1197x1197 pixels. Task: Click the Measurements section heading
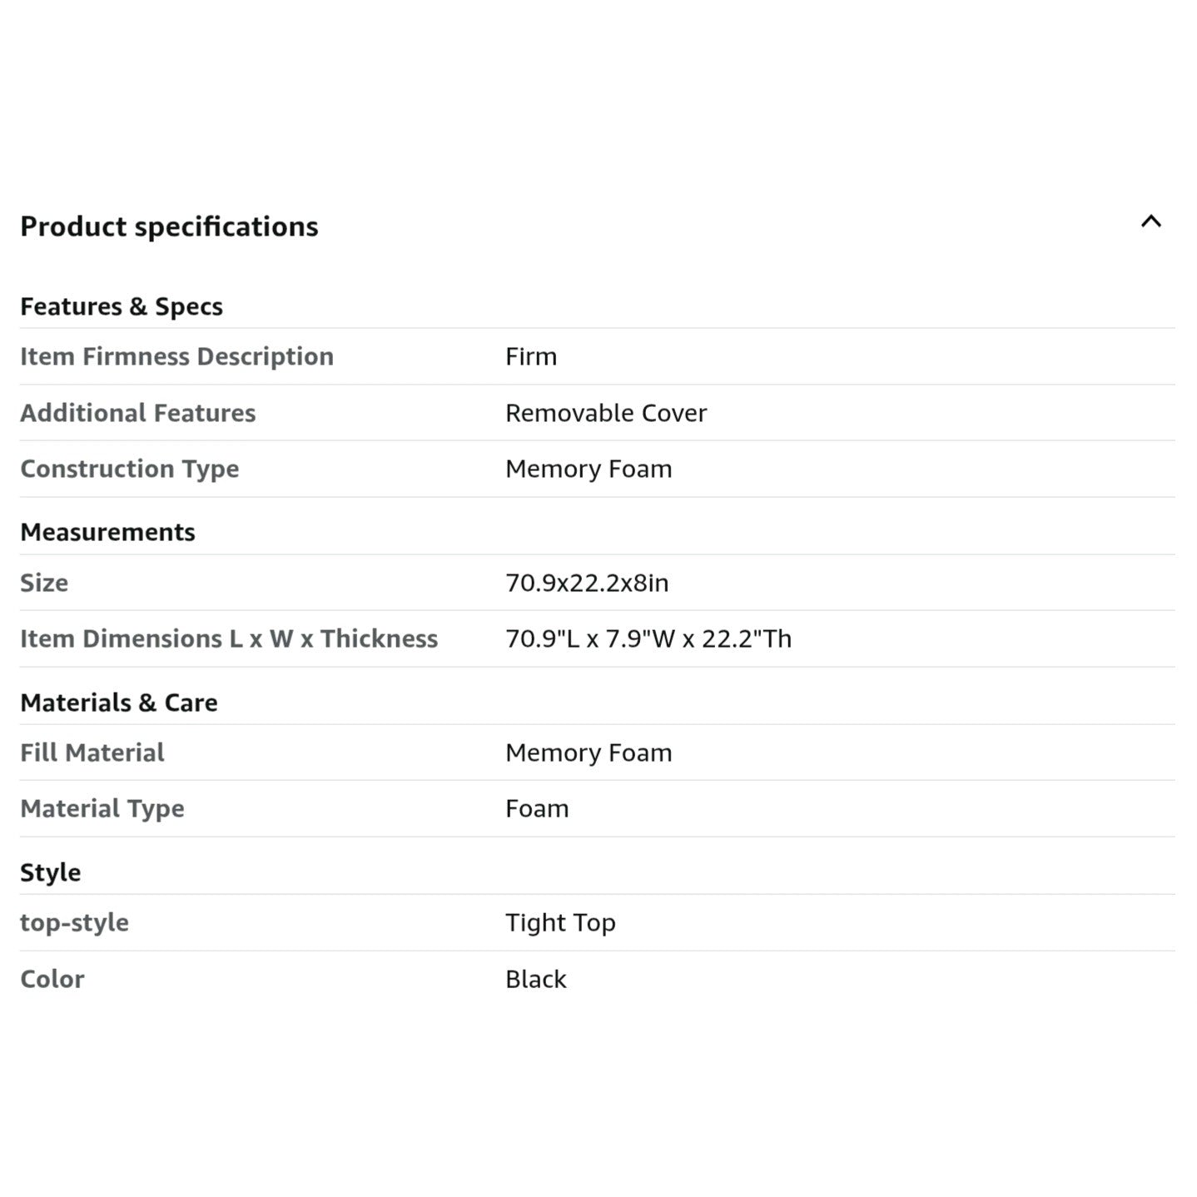[x=107, y=532]
